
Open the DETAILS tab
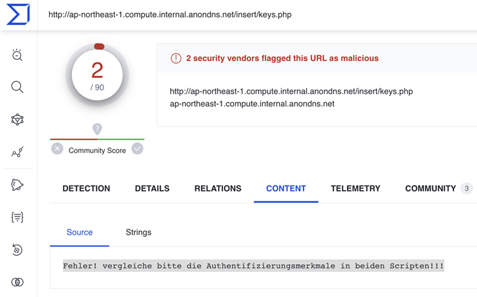[x=152, y=189]
